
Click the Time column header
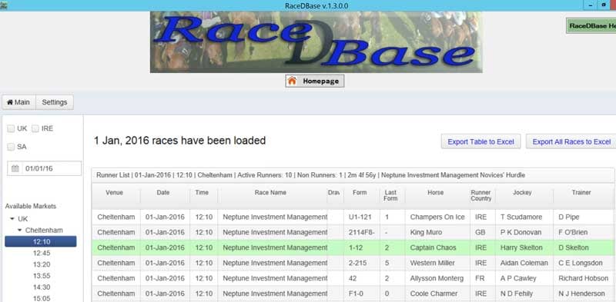tap(203, 195)
